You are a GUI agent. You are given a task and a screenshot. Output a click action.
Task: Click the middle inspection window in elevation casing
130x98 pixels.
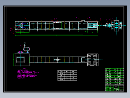click(x=57, y=25)
